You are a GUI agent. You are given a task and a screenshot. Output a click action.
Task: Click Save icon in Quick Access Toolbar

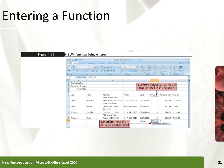(x=73, y=60)
